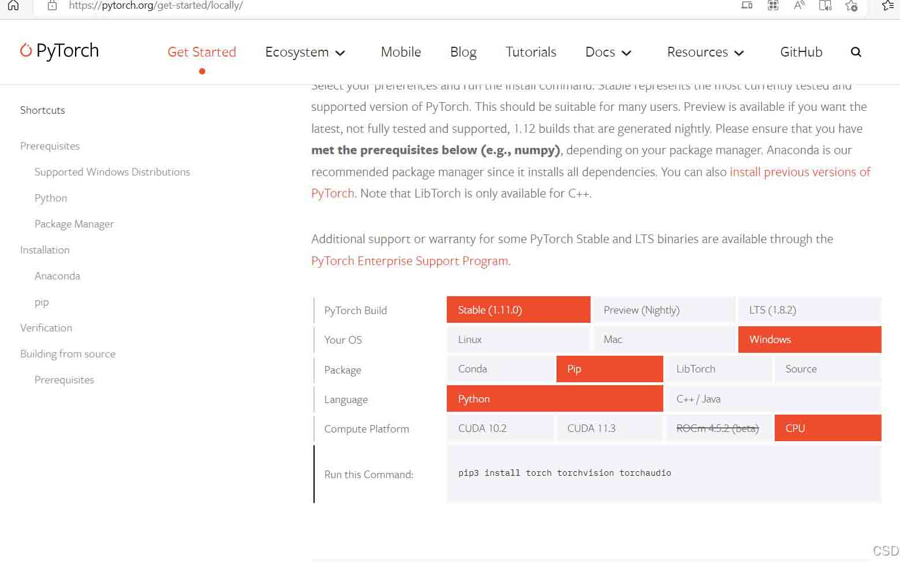Click the read aloud icon in browser toolbar
Screen dimensions: 900x563
[x=799, y=6]
